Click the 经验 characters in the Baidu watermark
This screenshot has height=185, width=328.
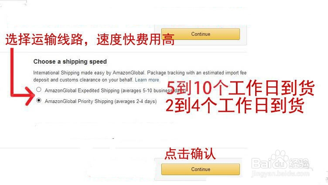299,164
